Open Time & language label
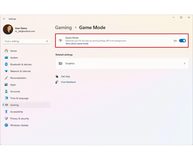 click(x=19, y=98)
